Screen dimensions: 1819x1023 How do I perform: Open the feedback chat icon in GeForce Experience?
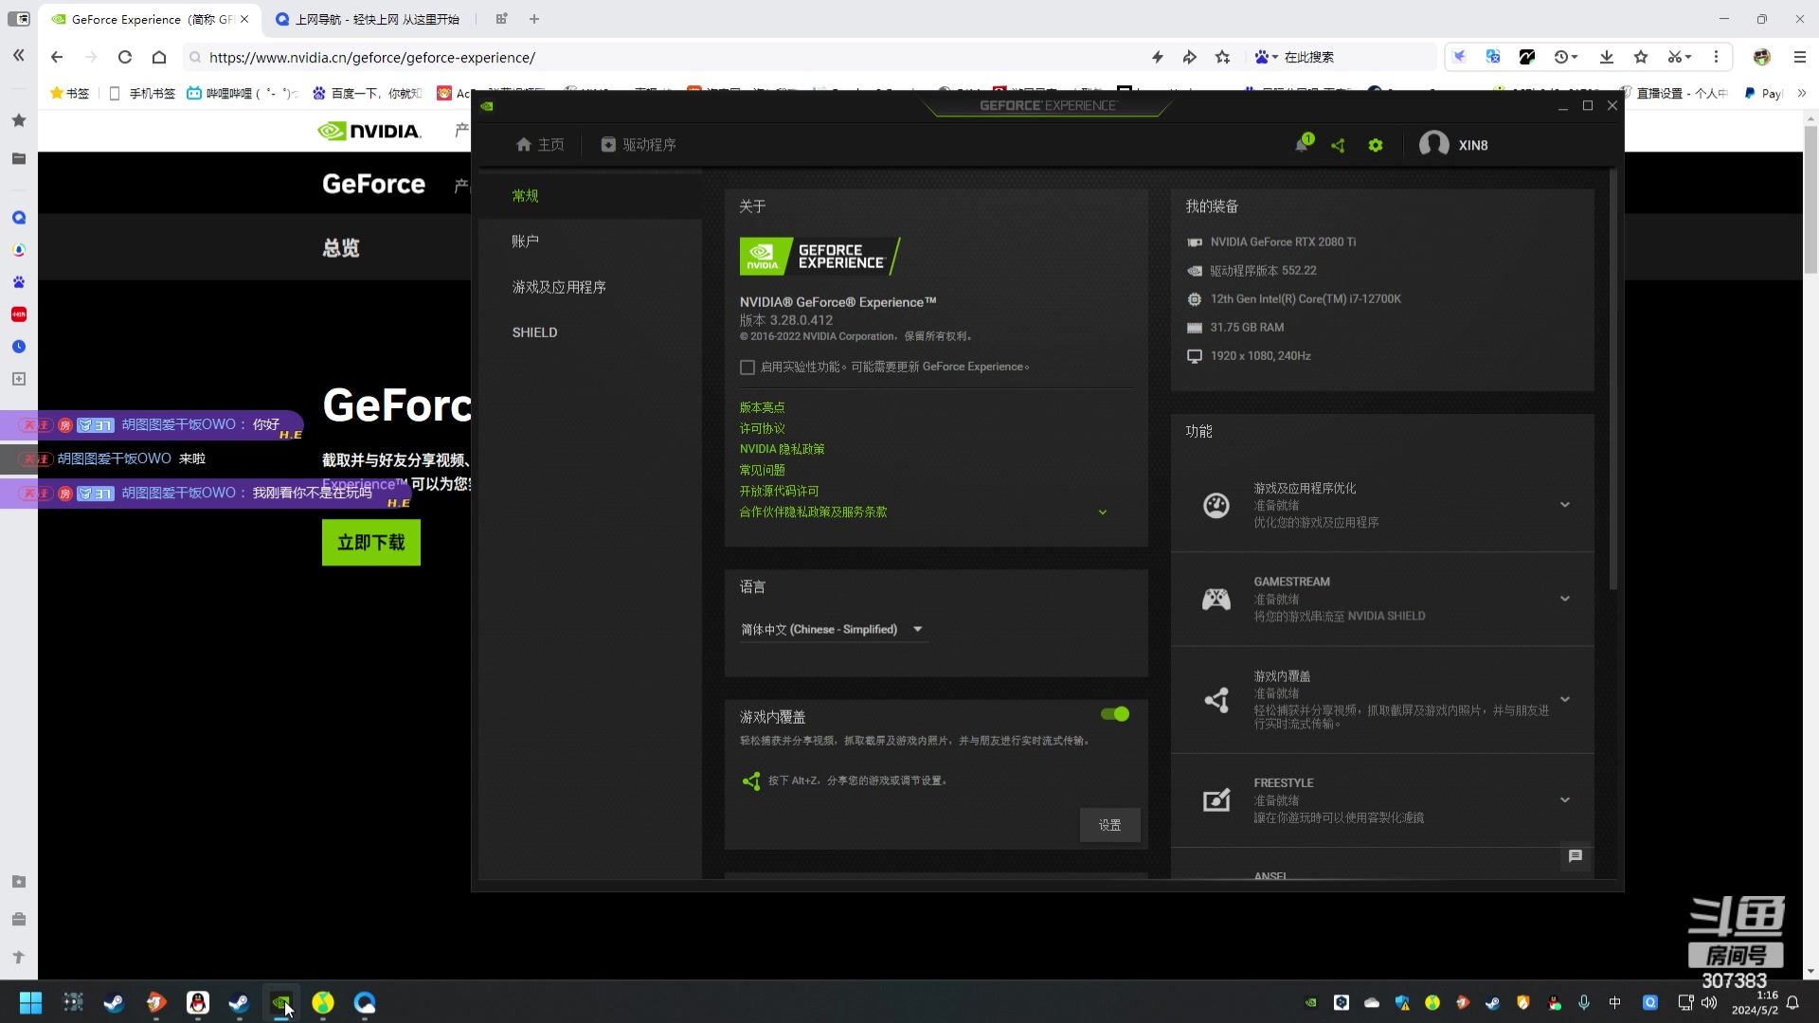(x=1576, y=856)
